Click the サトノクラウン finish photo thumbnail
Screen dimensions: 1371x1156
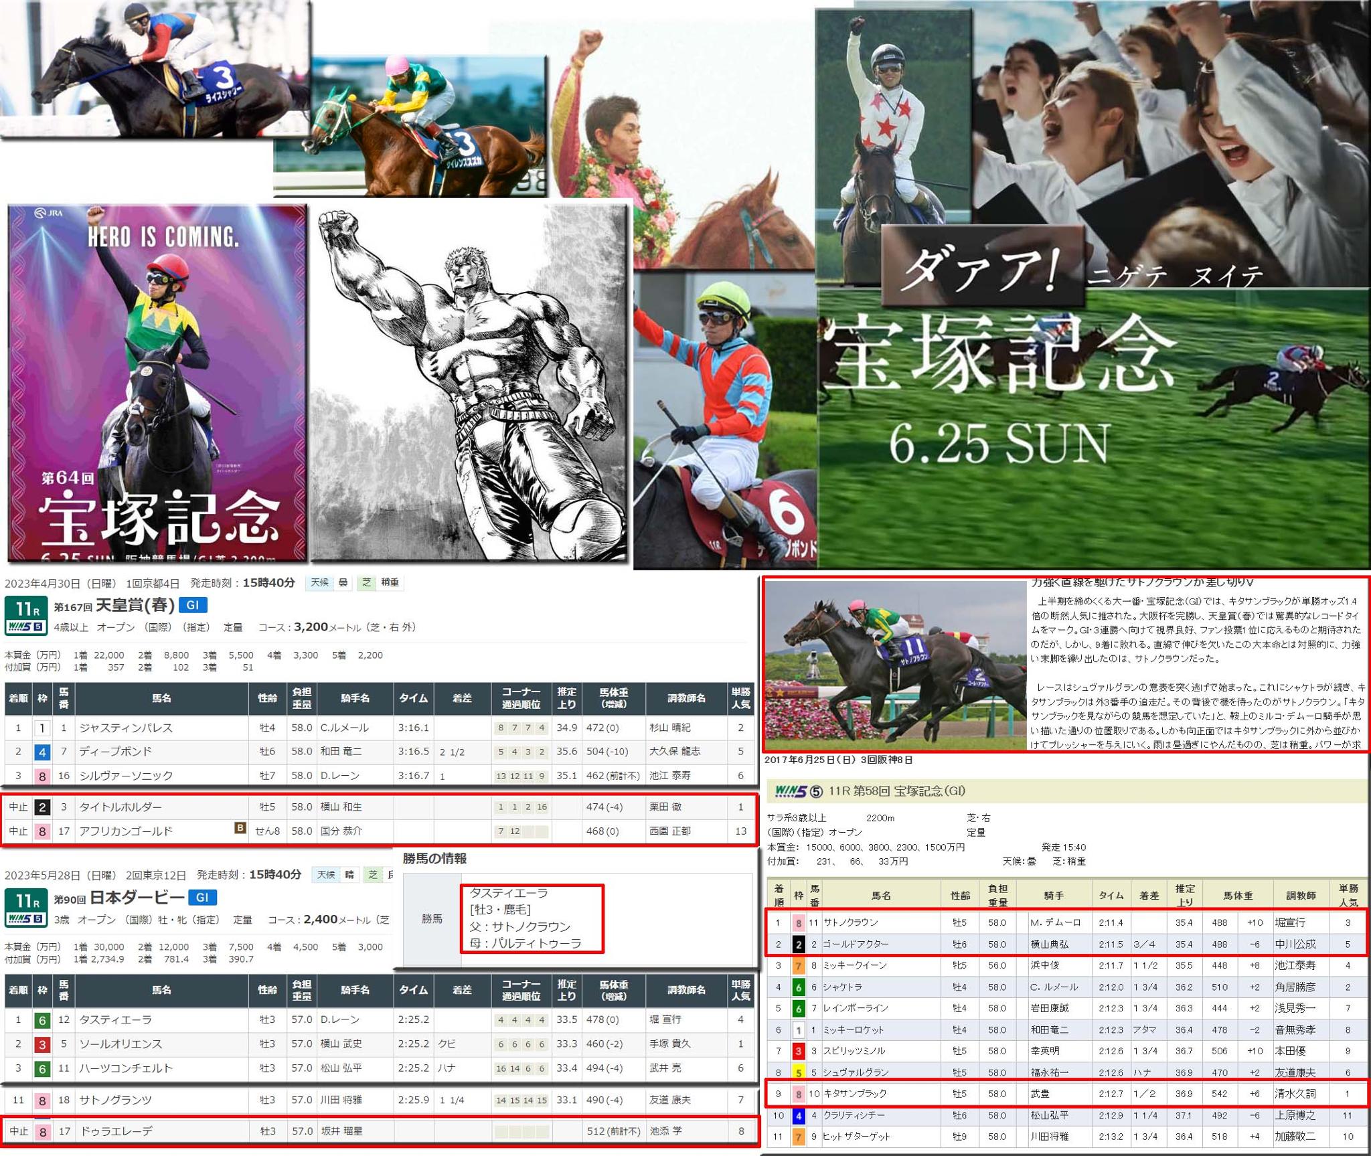point(896,666)
